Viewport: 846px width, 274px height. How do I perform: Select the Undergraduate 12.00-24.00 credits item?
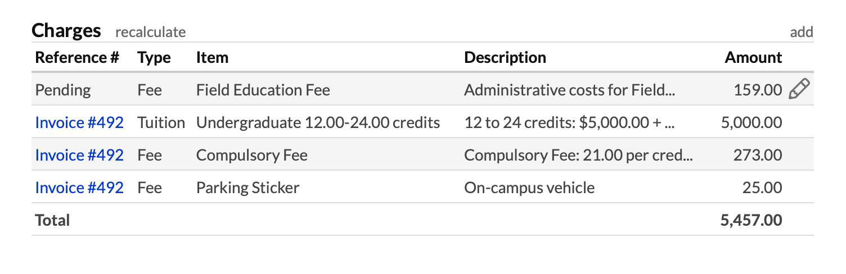pos(318,122)
